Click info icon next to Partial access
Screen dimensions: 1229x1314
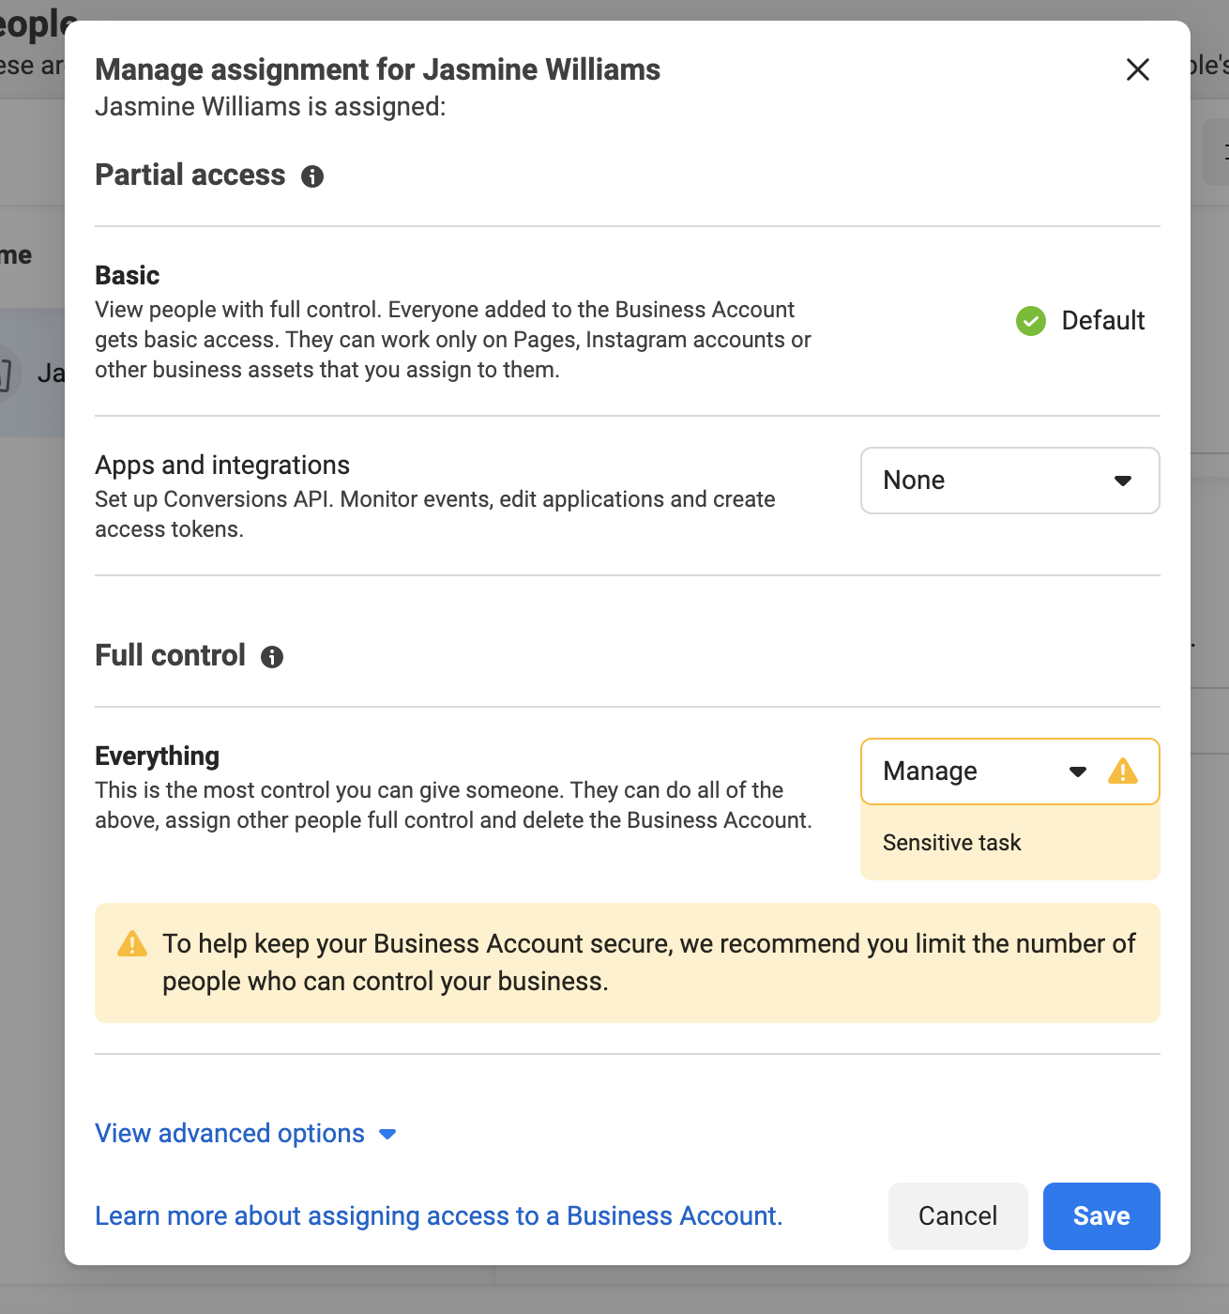point(312,176)
